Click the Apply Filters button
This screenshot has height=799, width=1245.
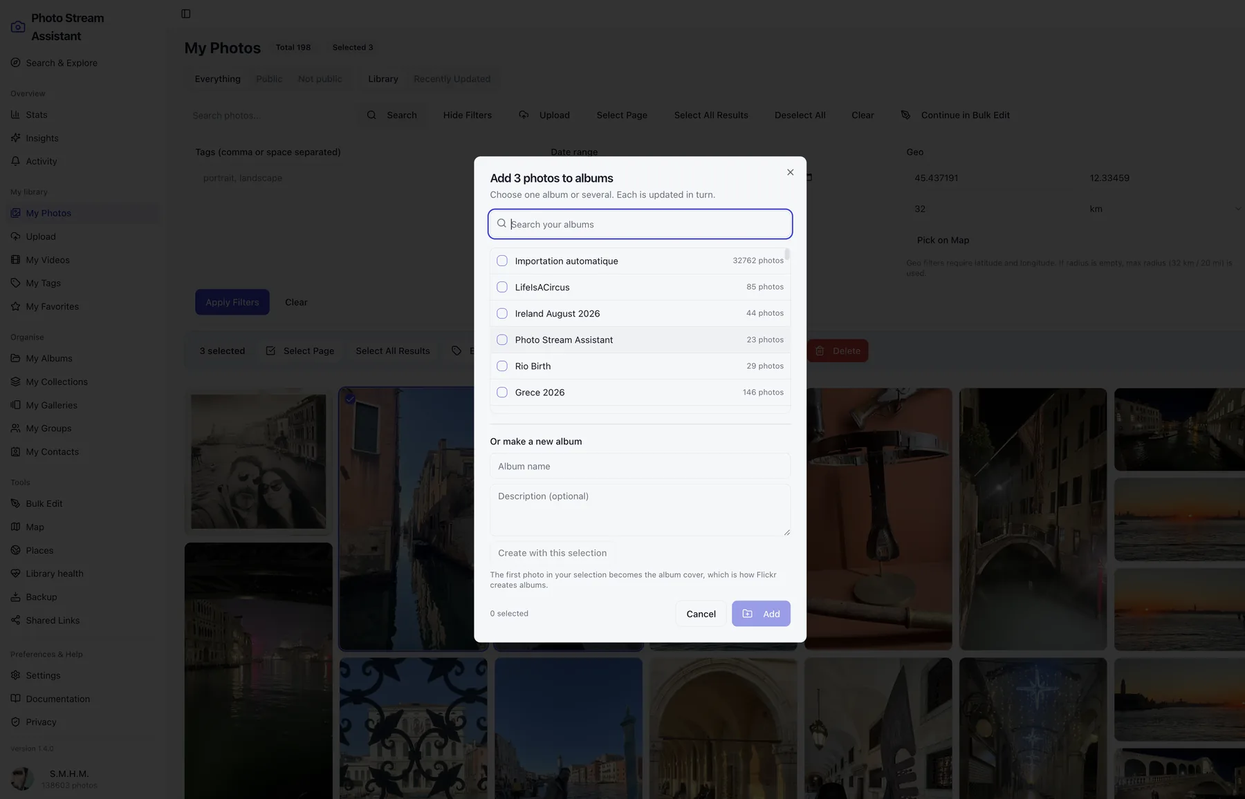coord(232,302)
